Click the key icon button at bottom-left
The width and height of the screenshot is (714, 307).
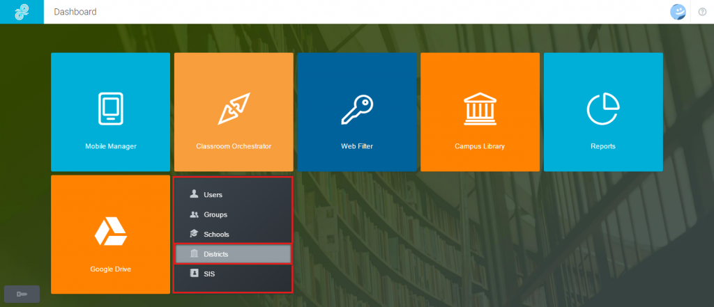point(22,294)
